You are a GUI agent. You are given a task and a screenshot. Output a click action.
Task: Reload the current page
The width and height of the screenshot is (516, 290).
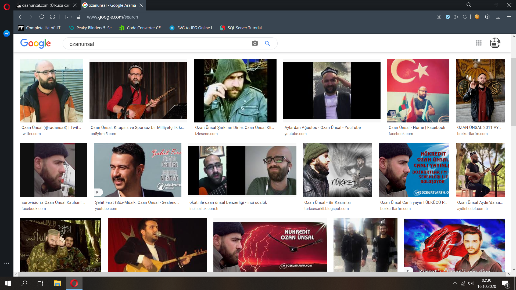coord(42,17)
